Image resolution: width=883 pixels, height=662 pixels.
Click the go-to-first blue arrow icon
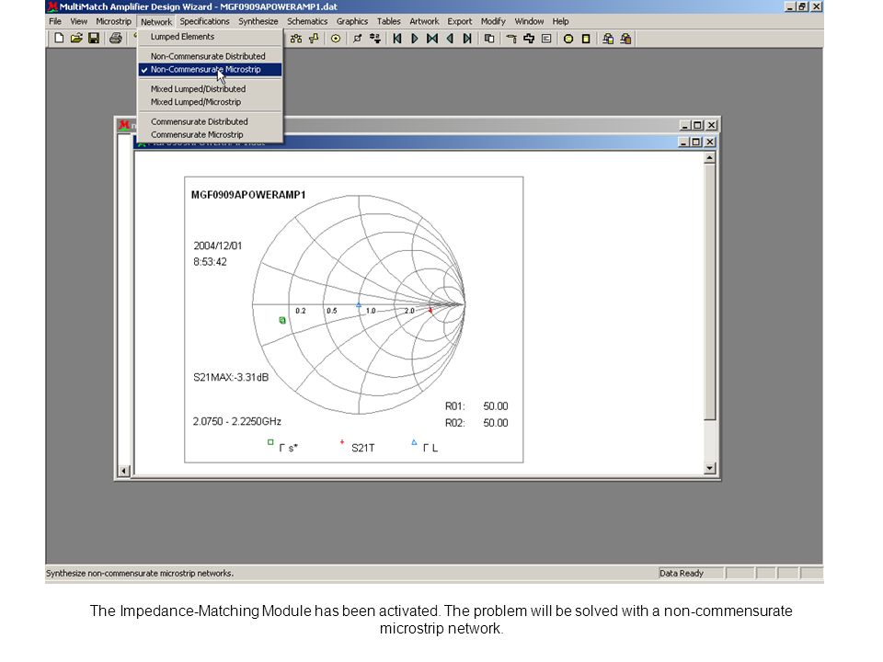click(397, 39)
